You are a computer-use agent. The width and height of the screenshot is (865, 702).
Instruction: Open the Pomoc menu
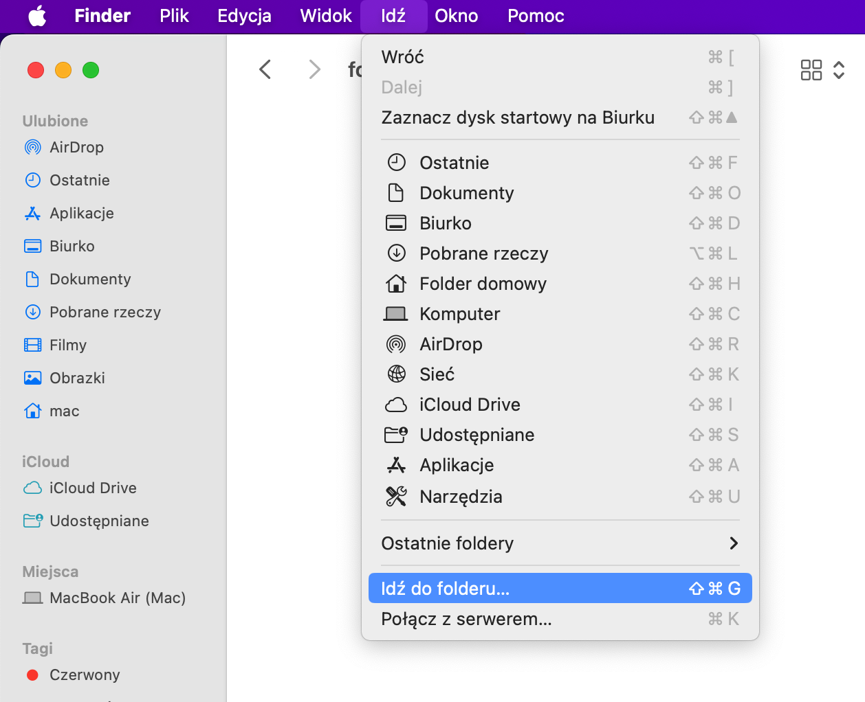pos(536,16)
